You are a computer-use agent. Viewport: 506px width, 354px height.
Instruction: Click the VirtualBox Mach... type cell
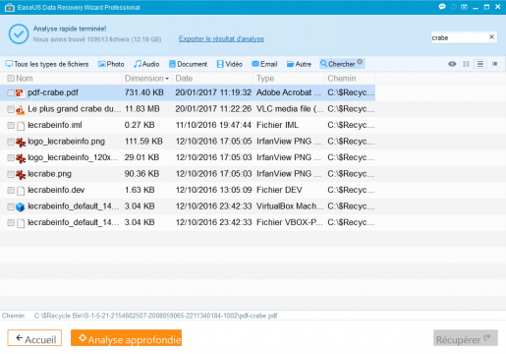[290, 206]
